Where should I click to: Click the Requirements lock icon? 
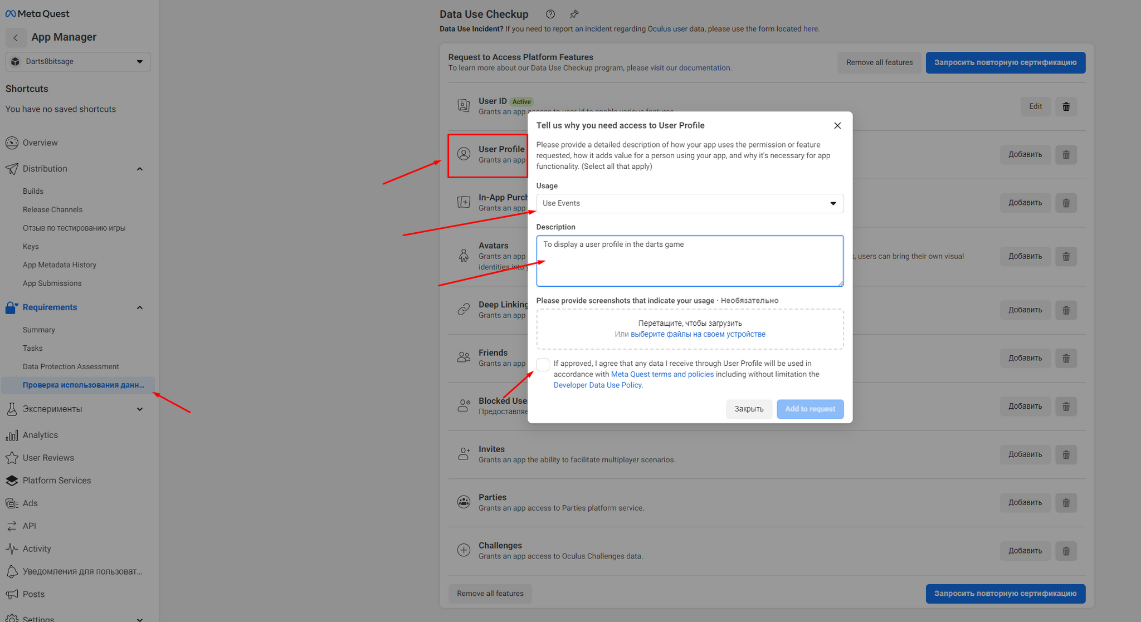coord(11,307)
